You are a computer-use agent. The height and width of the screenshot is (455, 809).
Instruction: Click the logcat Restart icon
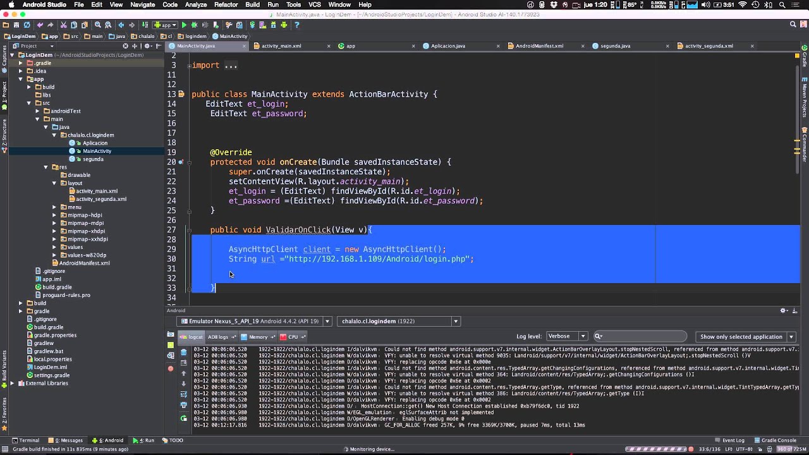click(184, 418)
